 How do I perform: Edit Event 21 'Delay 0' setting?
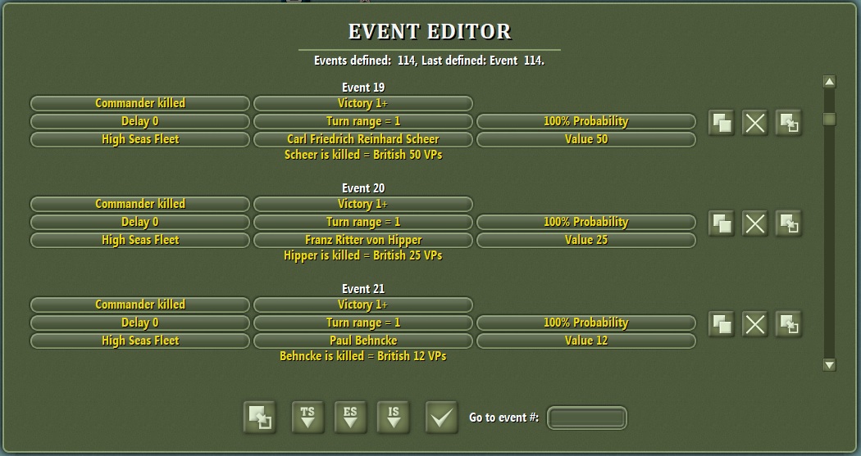140,323
